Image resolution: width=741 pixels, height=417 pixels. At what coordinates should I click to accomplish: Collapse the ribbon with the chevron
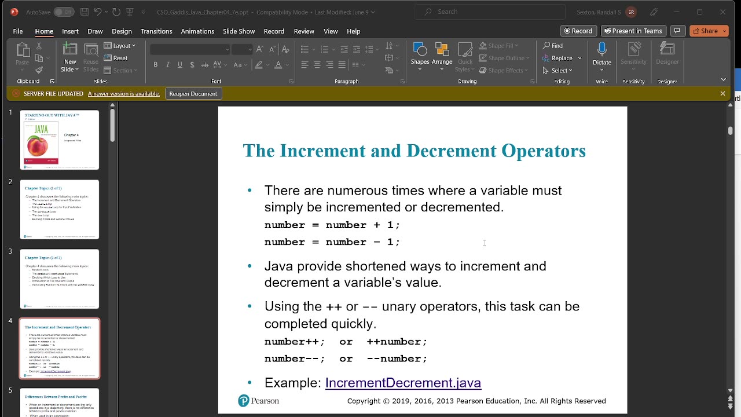tap(723, 79)
